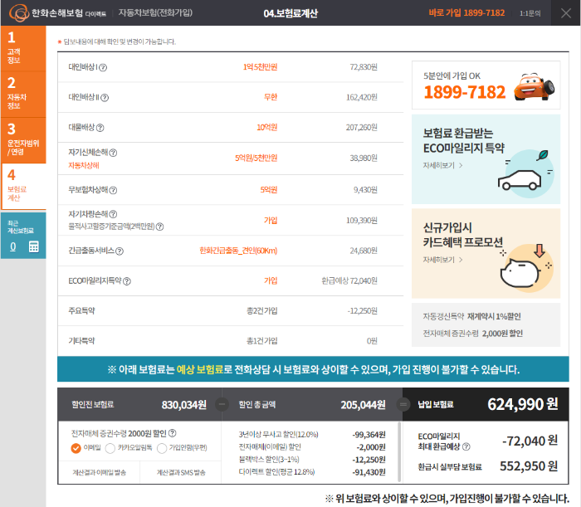The width and height of the screenshot is (581, 507).
Task: Open help icon beside 전자매체 증권수령 2000원 할인
Action: [x=173, y=433]
